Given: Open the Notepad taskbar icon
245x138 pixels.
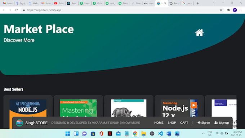Looking at the screenshot, I should point(127,134).
